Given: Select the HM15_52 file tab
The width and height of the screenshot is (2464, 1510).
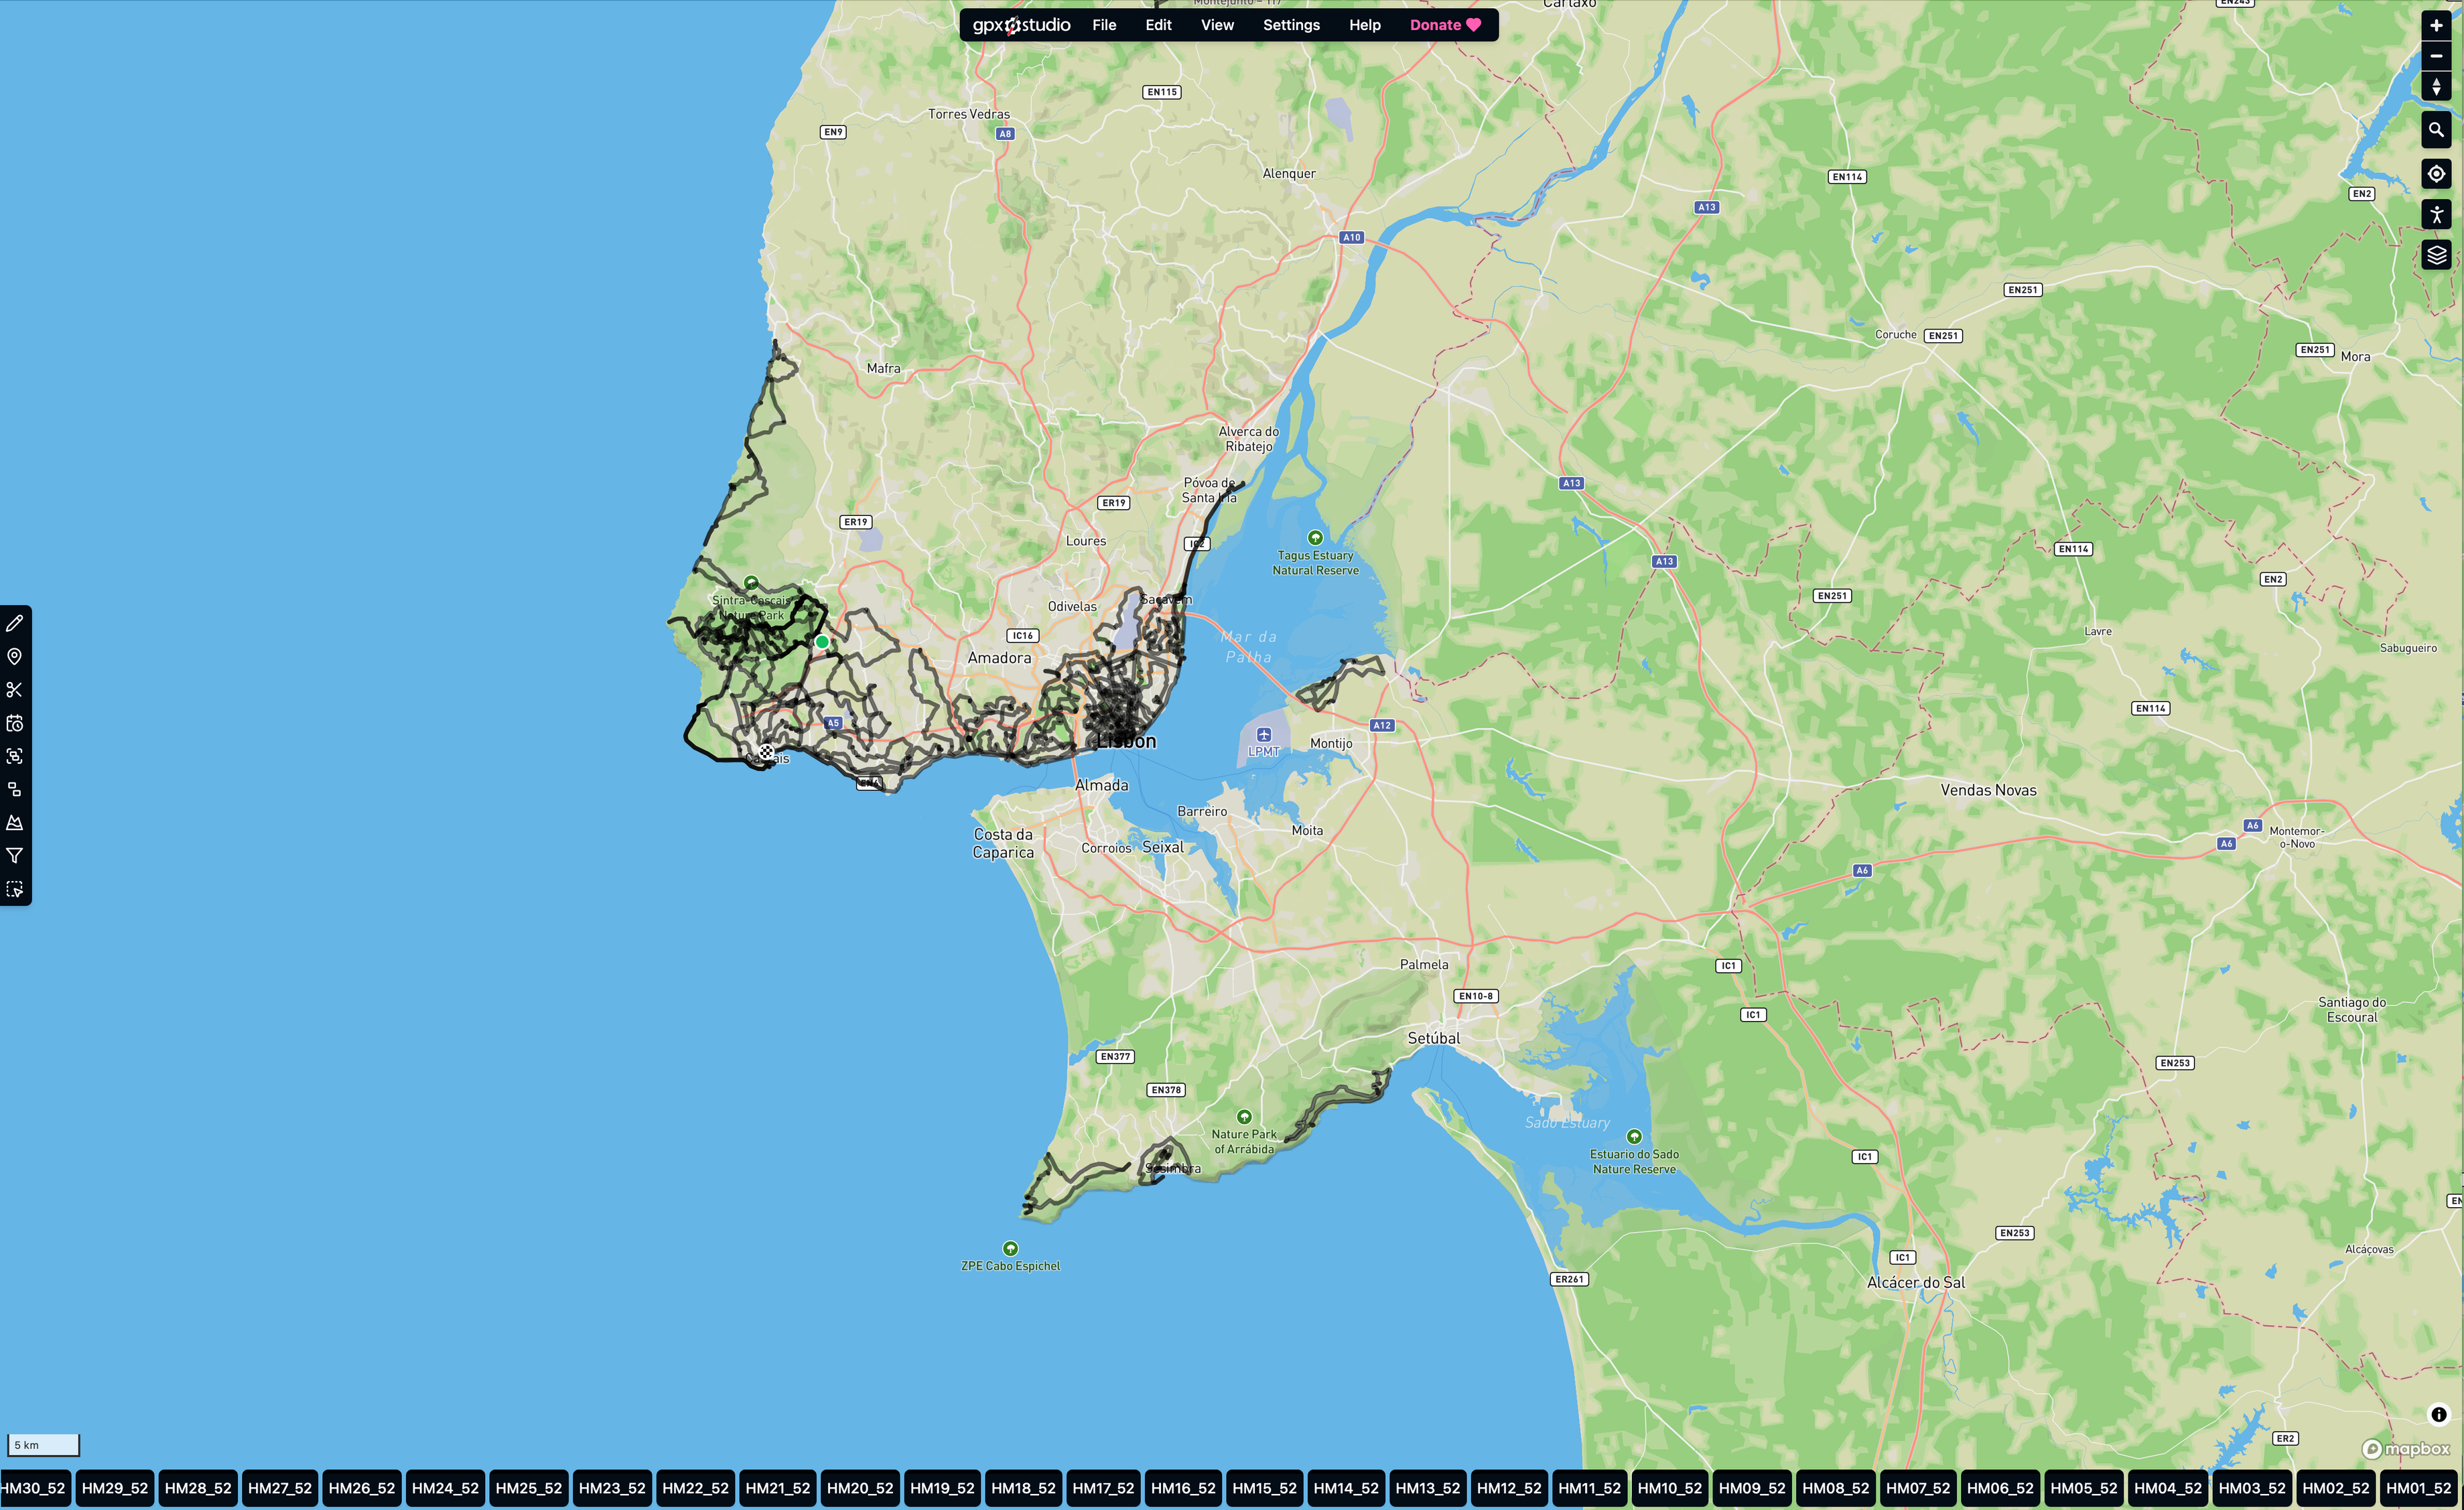Looking at the screenshot, I should point(1264,1488).
